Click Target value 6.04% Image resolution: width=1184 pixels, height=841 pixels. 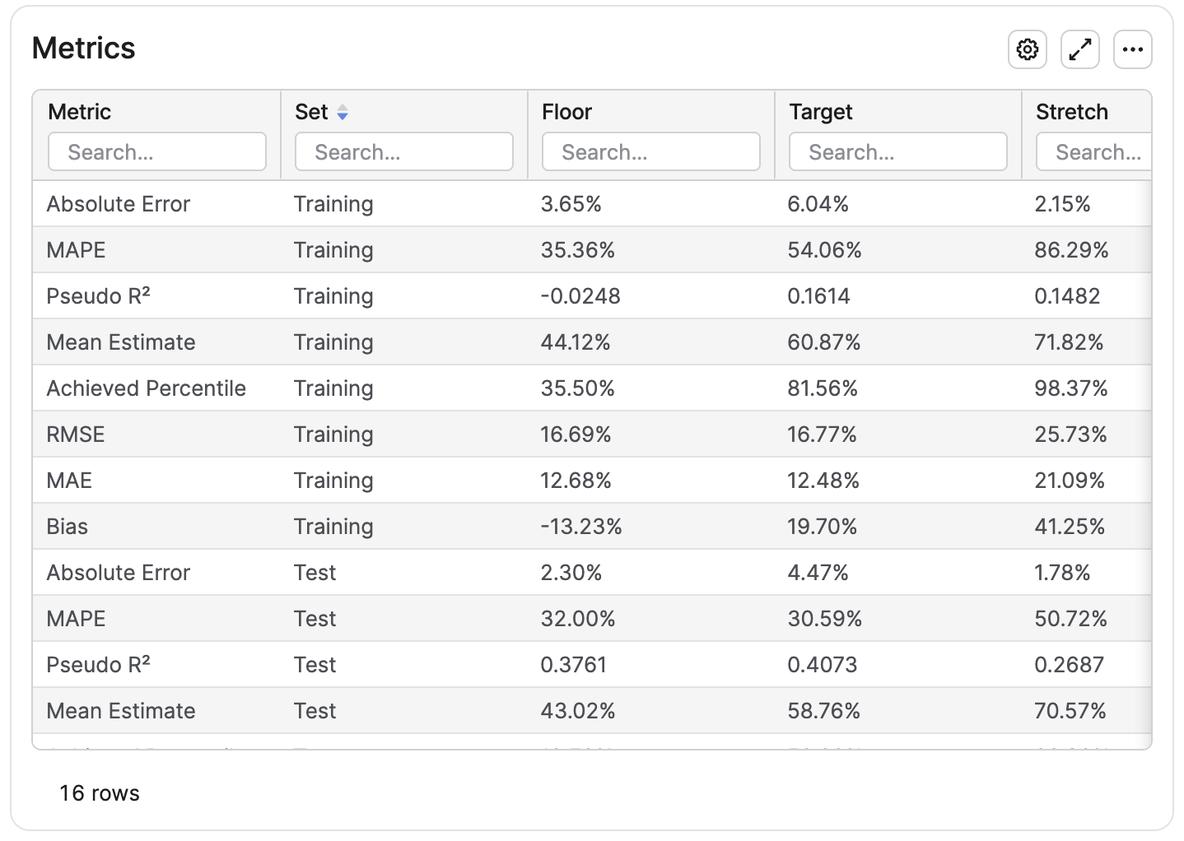[x=818, y=204]
